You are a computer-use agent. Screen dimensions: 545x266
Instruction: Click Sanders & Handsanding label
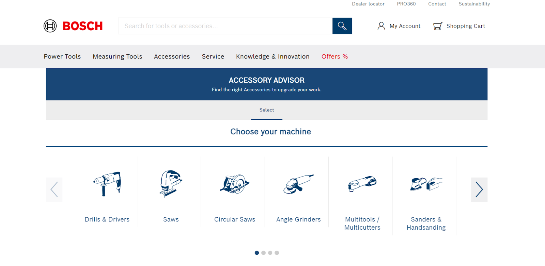pos(426,223)
